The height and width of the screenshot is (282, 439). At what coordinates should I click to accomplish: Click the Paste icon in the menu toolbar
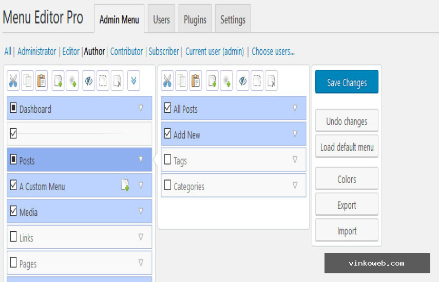[x=42, y=81]
